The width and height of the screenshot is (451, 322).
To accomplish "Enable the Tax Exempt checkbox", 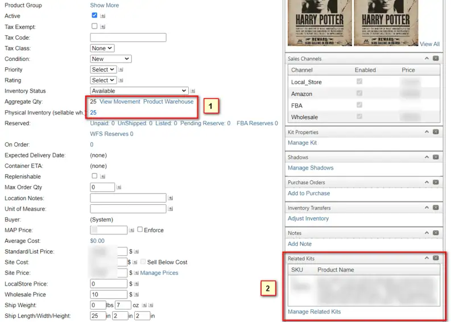I will tap(94, 26).
